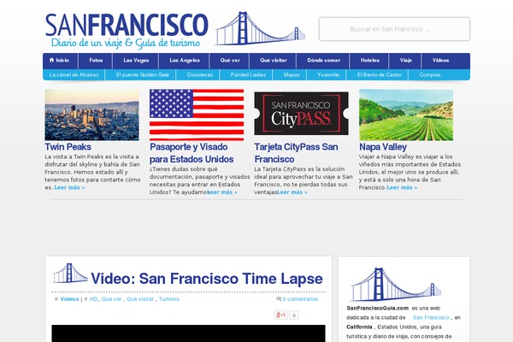Click 'Leer más' under Twin Peaks
This screenshot has height=342, width=513.
(69, 187)
